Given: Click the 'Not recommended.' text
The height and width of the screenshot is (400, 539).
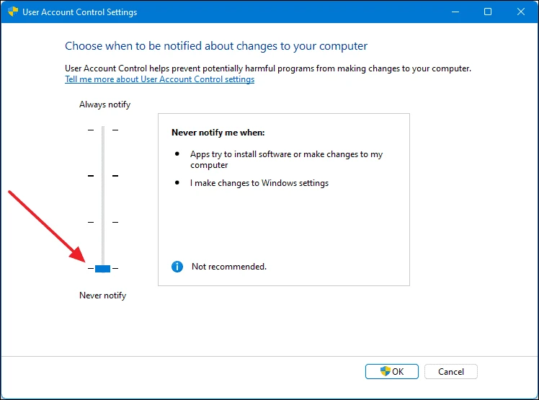Looking at the screenshot, I should pos(229,267).
